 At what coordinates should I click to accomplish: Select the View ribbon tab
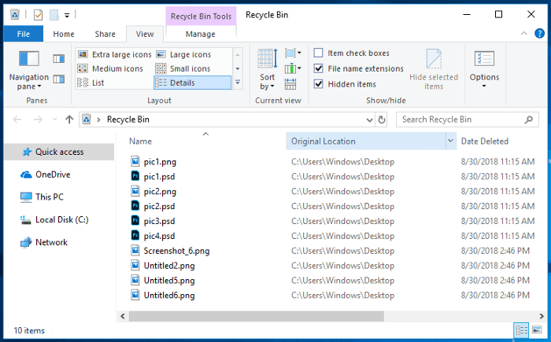click(145, 34)
